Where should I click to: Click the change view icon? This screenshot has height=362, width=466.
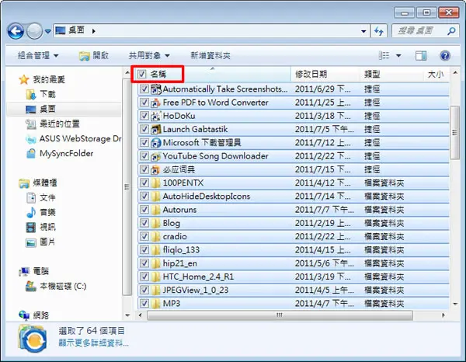tap(384, 56)
